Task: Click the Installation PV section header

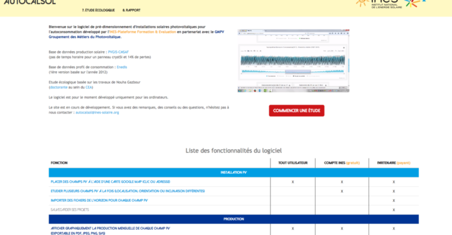Action: 234,172
